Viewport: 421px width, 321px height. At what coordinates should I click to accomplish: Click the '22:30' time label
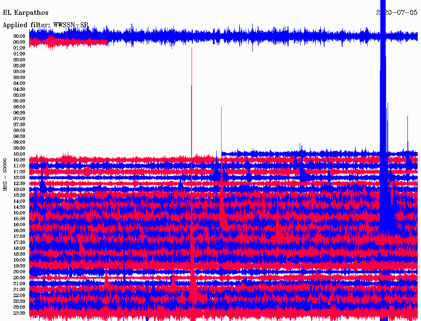tap(19, 301)
